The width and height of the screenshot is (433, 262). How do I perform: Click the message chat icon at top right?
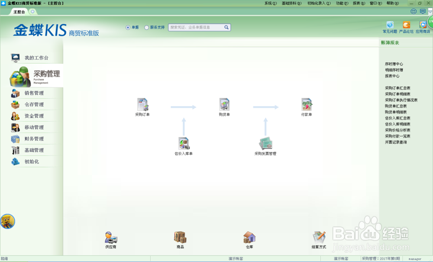tap(423, 11)
